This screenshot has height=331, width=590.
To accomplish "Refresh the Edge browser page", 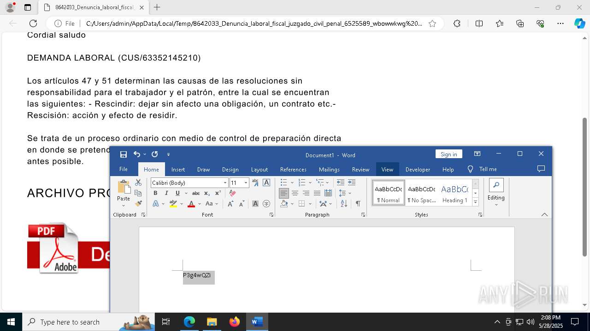I will coord(33,23).
